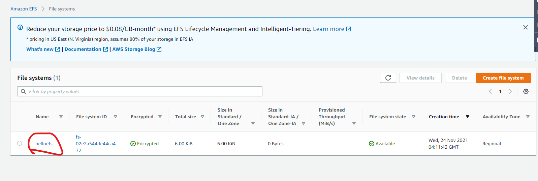This screenshot has height=181, width=538.
Task: Focus the Filter by property values field
Action: point(140,91)
